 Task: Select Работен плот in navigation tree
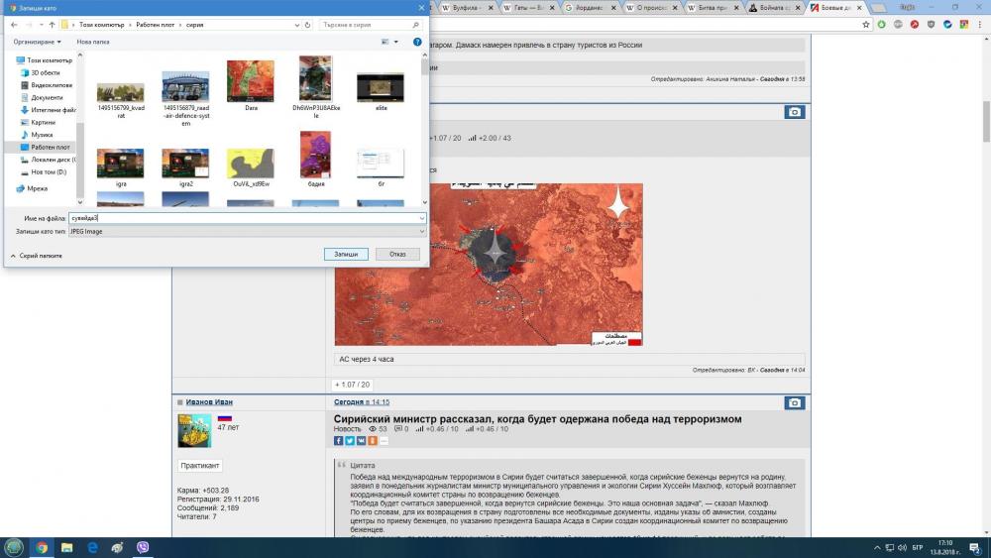50,147
